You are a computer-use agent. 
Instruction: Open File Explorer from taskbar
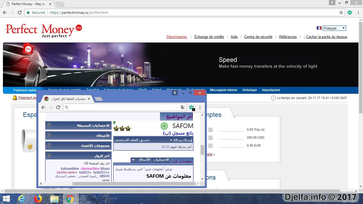pyautogui.click(x=54, y=198)
